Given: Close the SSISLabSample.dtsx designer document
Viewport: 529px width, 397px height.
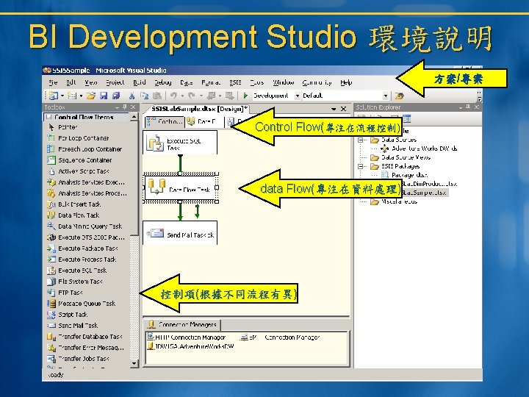Looking at the screenshot, I should pos(343,109).
